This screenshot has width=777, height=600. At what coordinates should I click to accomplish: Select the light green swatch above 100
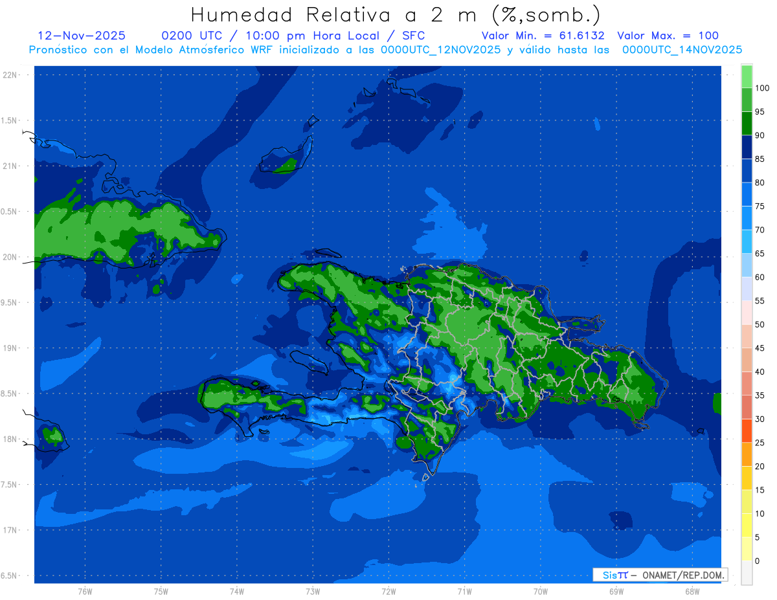[x=747, y=76]
